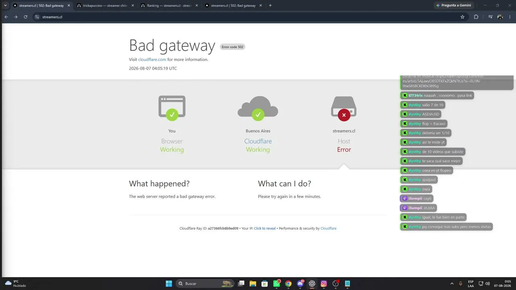516x290 pixels.
Task: Show hidden system tray icons
Action: tap(452, 284)
